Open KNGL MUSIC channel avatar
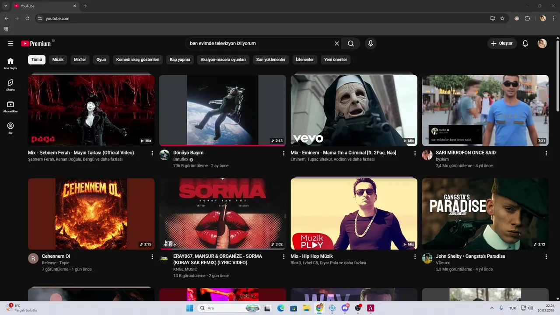The width and height of the screenshot is (560, 315). pos(164,258)
